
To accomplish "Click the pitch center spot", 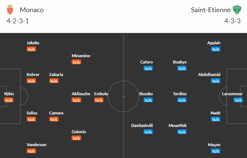I will point(124,96).
